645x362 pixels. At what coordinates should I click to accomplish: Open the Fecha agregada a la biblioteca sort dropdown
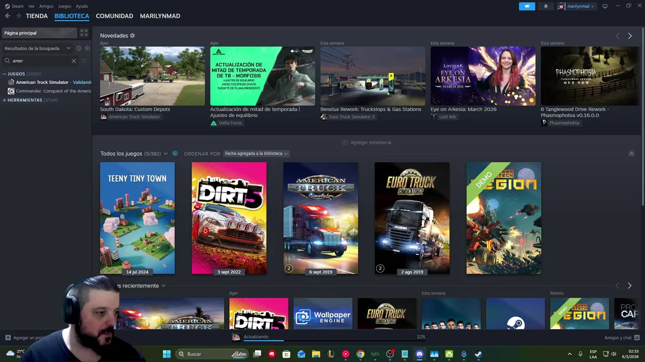256,153
